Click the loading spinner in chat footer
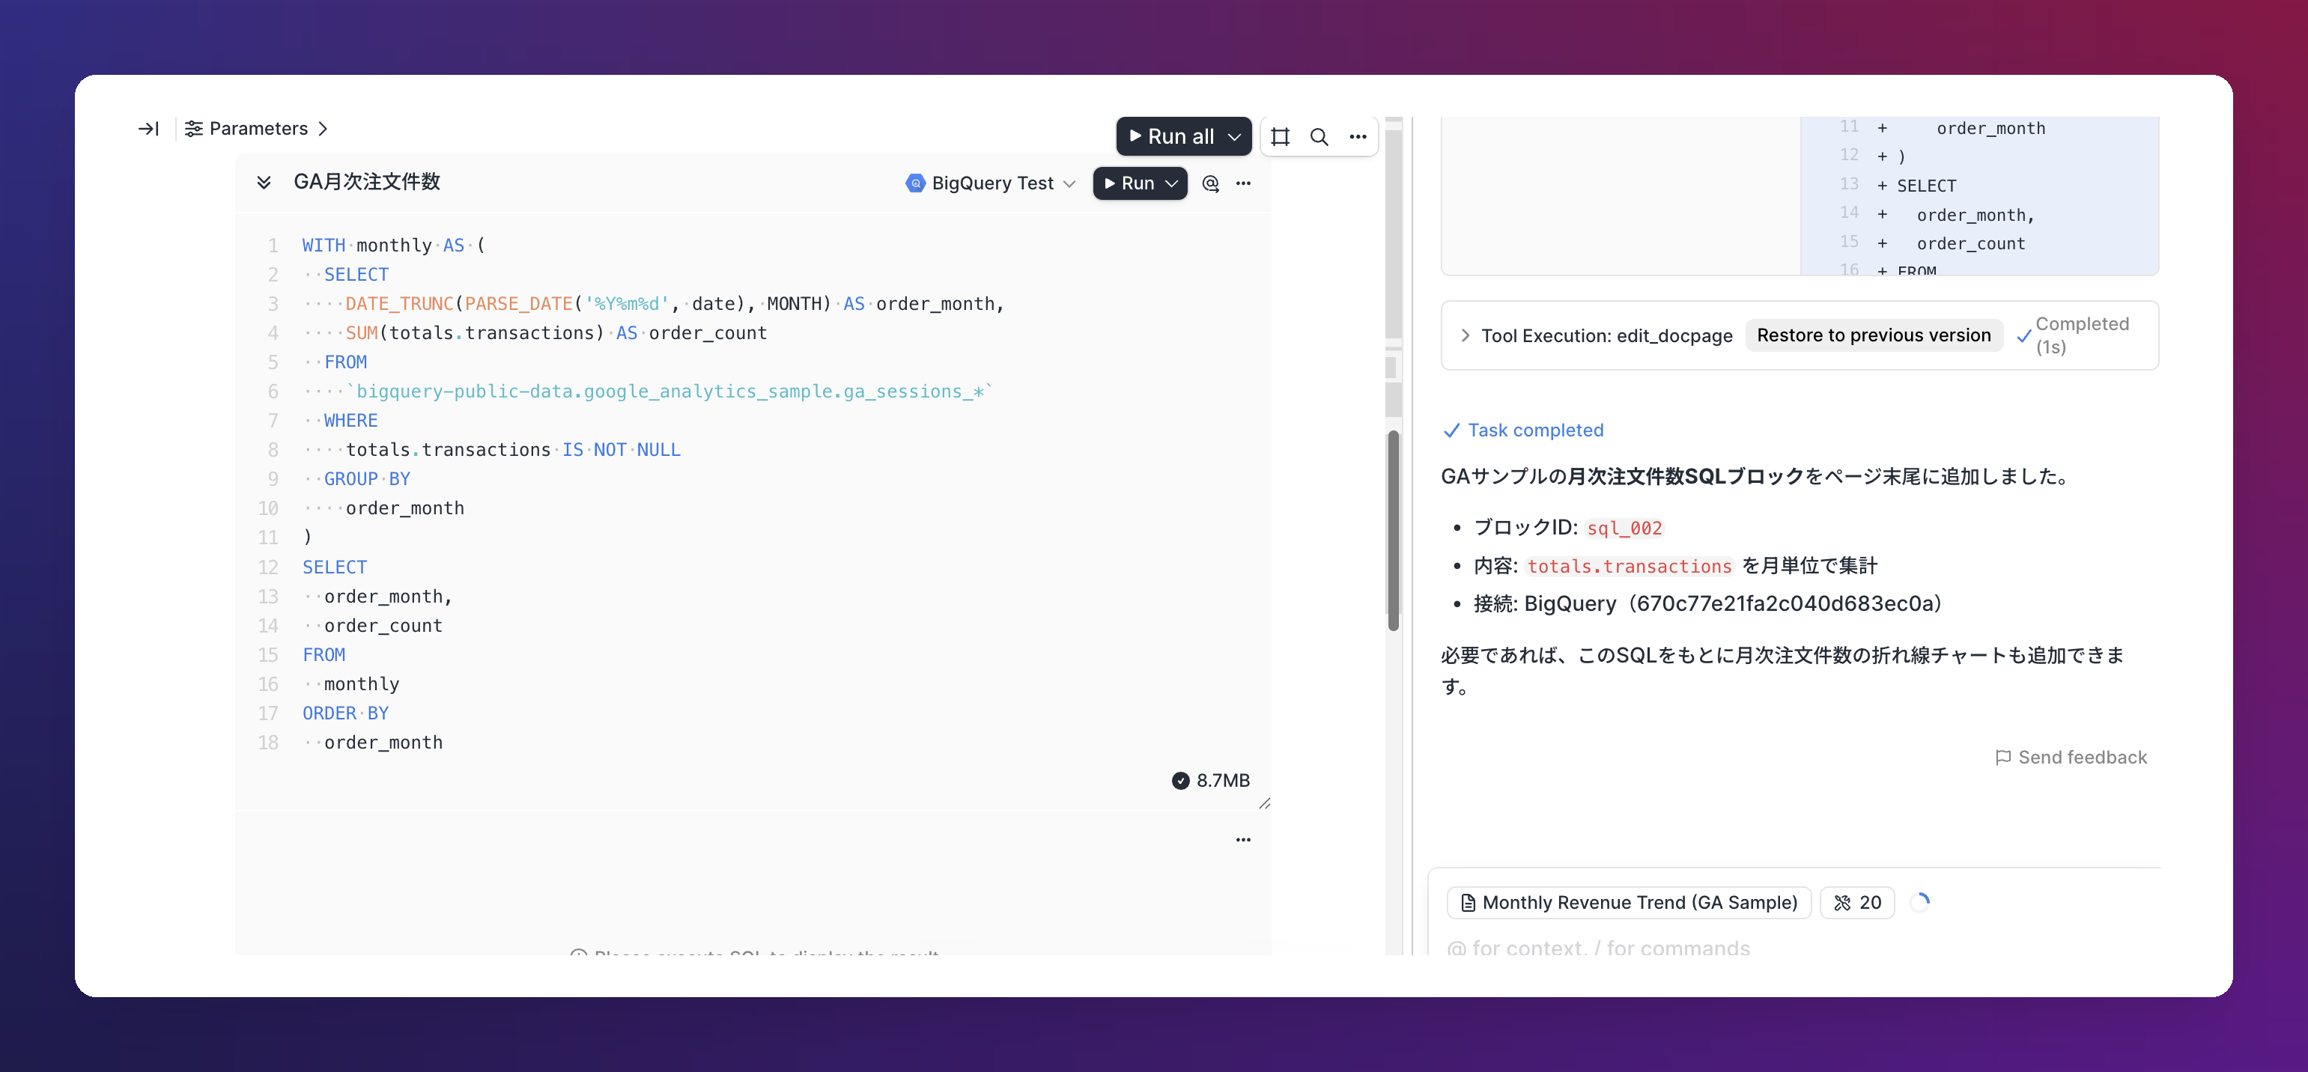Screen dimensions: 2308x1072 (x=1919, y=903)
